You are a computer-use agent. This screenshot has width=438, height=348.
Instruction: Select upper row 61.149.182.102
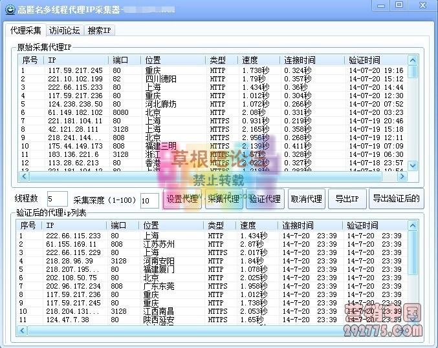(213, 112)
